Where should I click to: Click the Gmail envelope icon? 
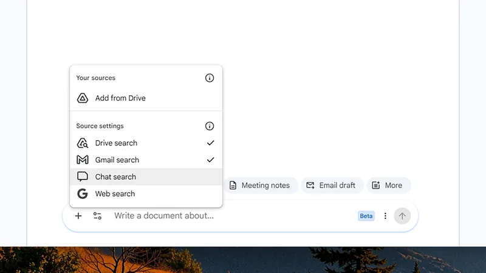(x=83, y=160)
